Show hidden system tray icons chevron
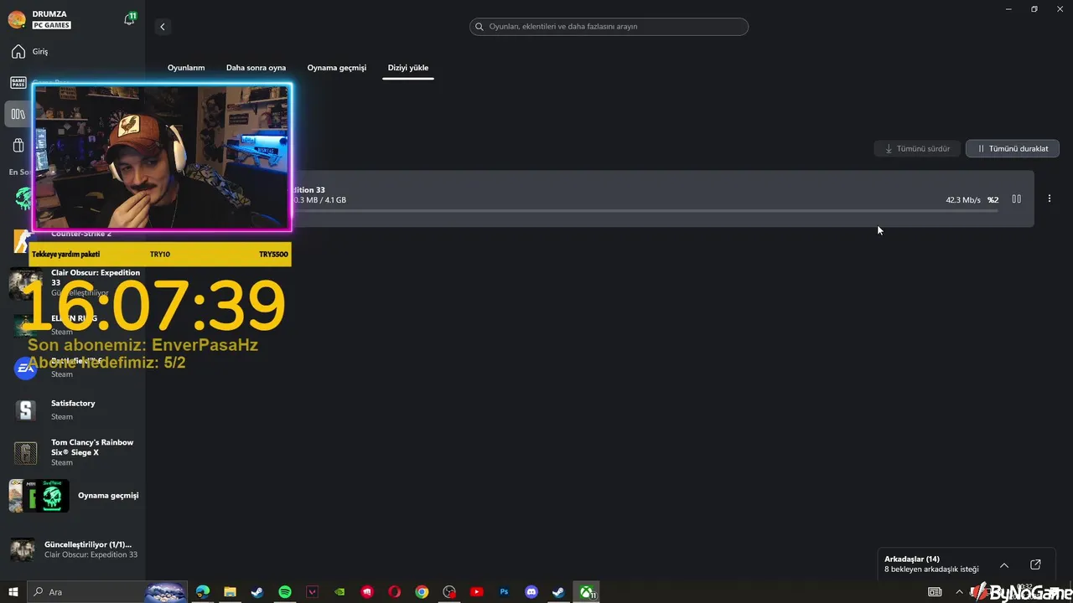The image size is (1073, 603). tap(959, 592)
